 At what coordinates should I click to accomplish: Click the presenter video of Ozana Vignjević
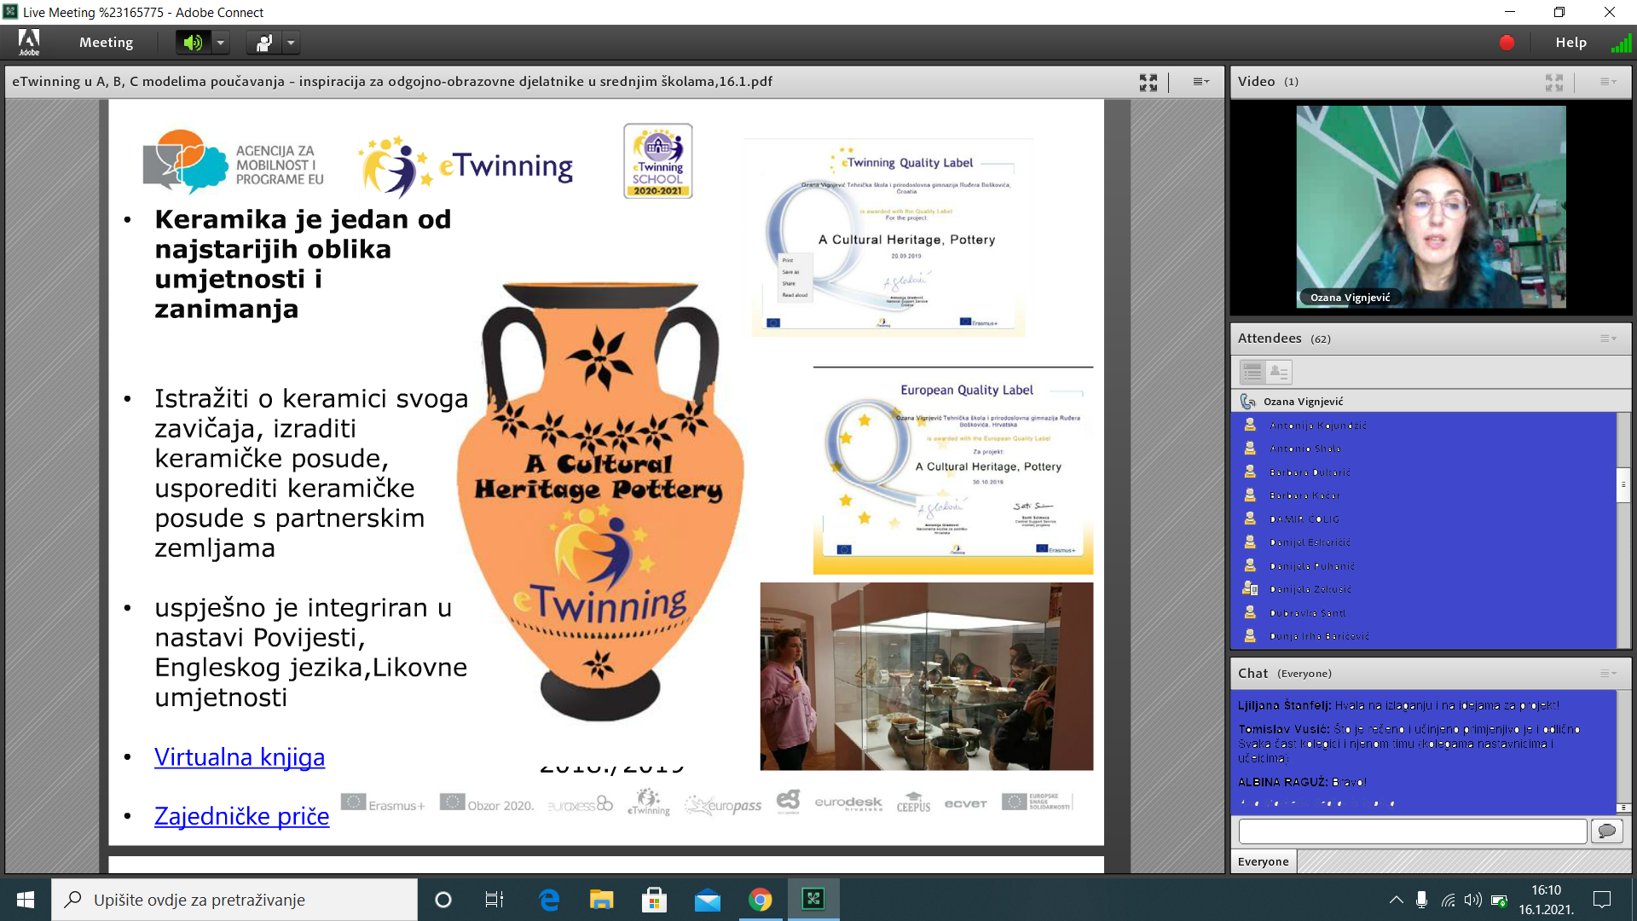coord(1431,206)
